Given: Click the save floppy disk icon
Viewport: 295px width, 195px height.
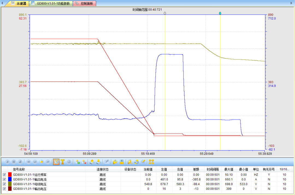Looking at the screenshot, I should pyautogui.click(x=122, y=162).
